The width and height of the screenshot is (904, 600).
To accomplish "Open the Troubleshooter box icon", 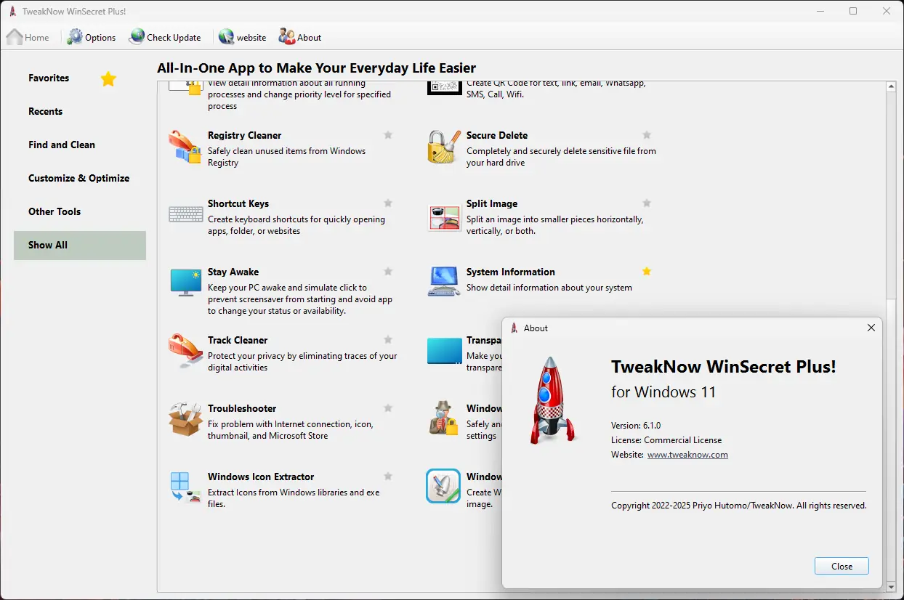I will pos(185,419).
